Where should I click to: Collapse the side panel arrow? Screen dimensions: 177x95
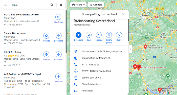point(131,49)
